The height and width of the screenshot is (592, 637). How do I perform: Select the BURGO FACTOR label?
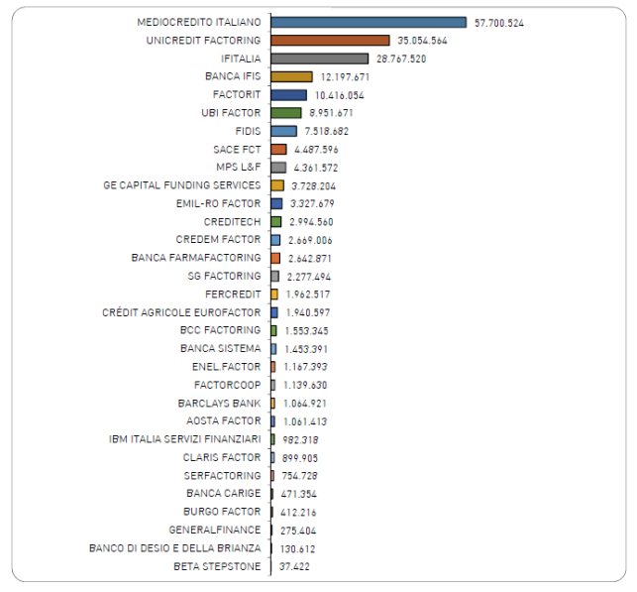(222, 512)
